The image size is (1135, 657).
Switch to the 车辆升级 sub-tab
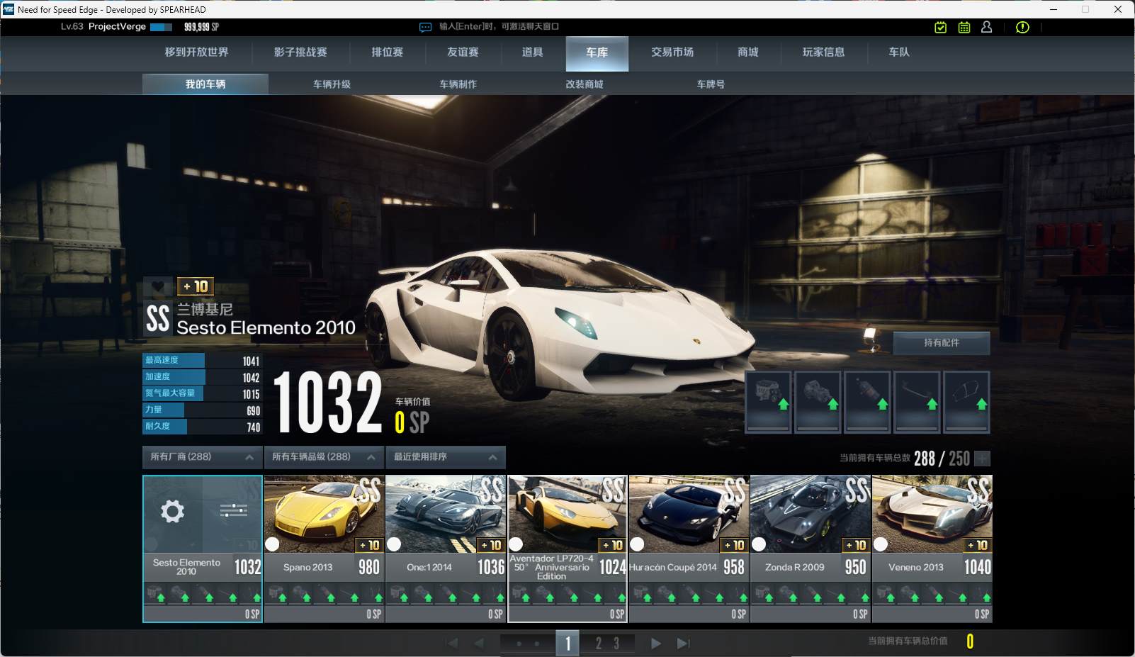click(x=332, y=84)
